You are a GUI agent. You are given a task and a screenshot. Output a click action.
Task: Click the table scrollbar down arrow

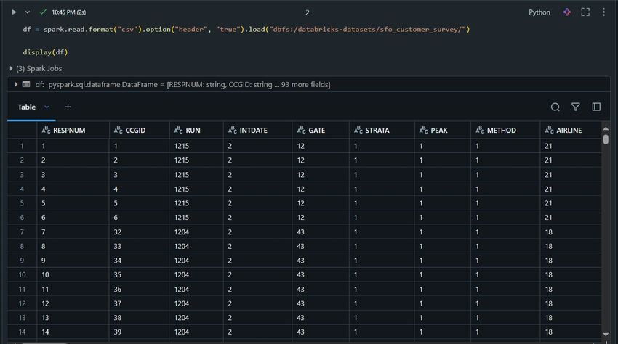click(606, 335)
